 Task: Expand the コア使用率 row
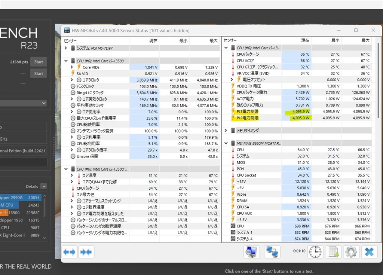(72, 111)
